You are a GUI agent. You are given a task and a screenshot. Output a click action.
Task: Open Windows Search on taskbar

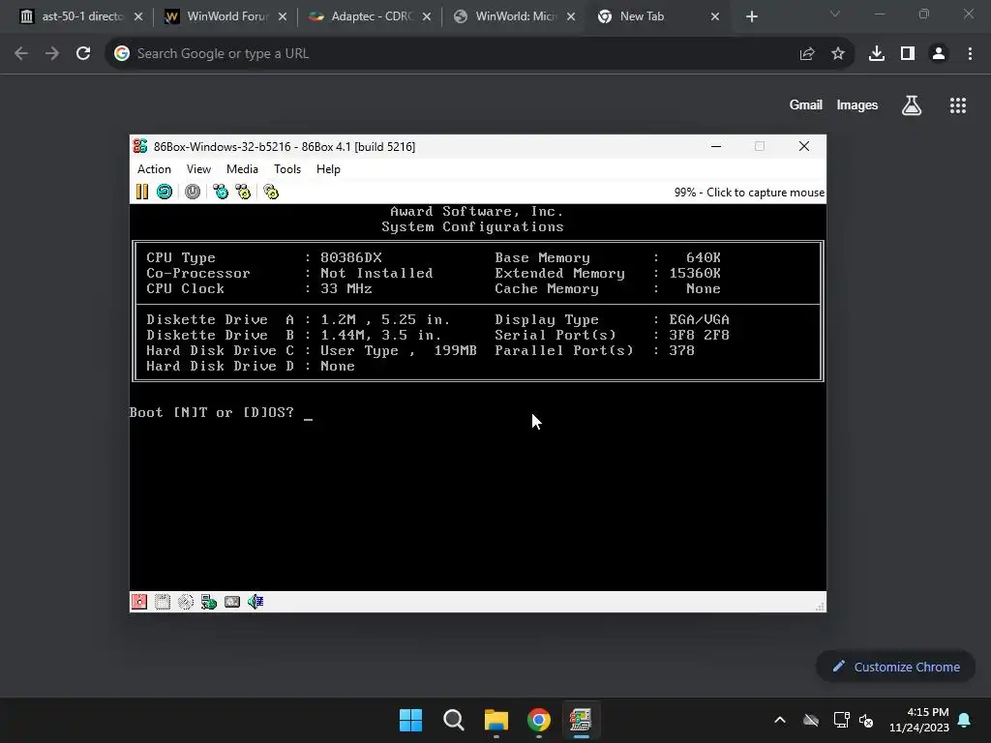pyautogui.click(x=454, y=720)
